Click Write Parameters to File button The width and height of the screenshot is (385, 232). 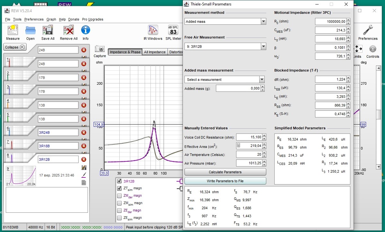pos(225,181)
